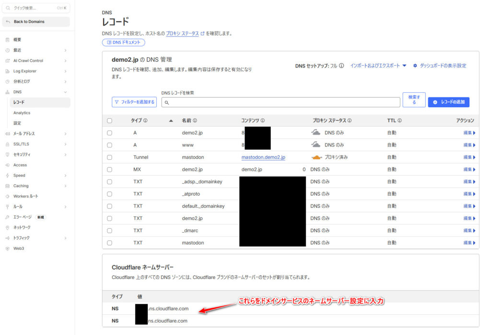Click the DNS レコードを検索 search field

tap(283, 102)
